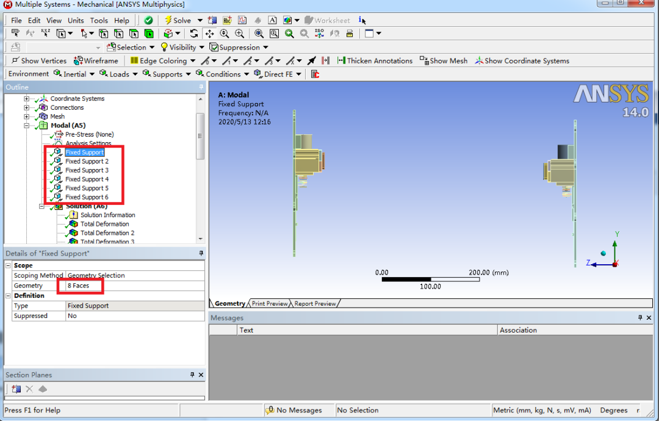Expand the Coordinate Systems tree node
This screenshot has height=421, width=659.
[x=26, y=99]
